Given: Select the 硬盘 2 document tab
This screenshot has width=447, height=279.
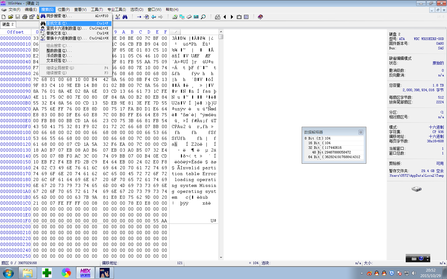Looking at the screenshot, I should [8, 24].
